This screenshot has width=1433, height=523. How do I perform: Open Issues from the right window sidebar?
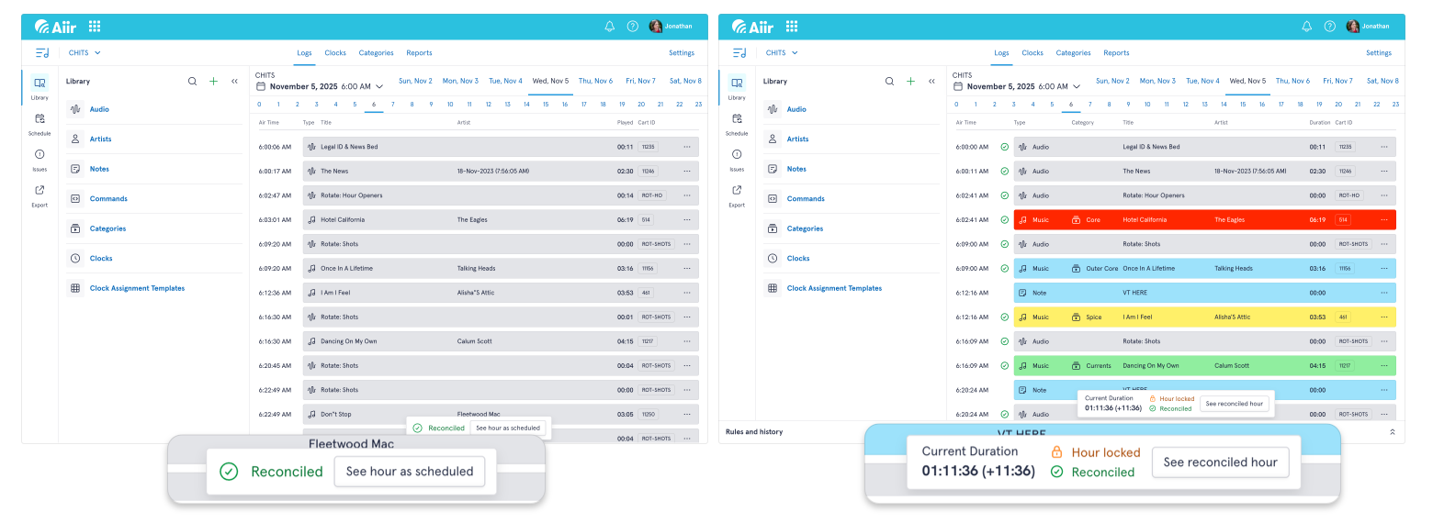pyautogui.click(x=737, y=158)
